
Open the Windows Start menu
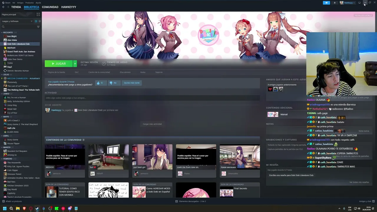coord(5,208)
